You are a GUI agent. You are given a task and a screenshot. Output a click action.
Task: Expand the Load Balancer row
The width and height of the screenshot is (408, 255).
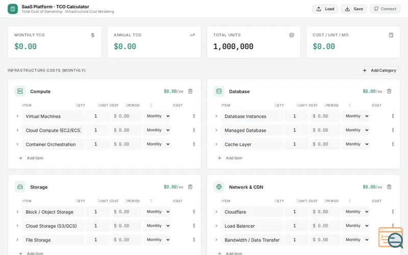[x=216, y=226]
